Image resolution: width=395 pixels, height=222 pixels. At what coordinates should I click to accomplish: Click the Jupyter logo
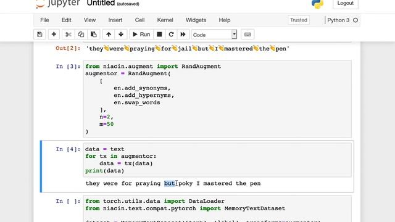[x=57, y=4]
